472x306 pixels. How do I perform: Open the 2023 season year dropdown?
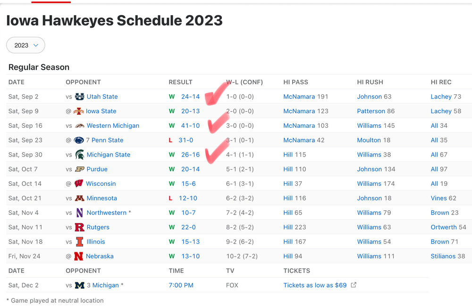[x=25, y=45]
